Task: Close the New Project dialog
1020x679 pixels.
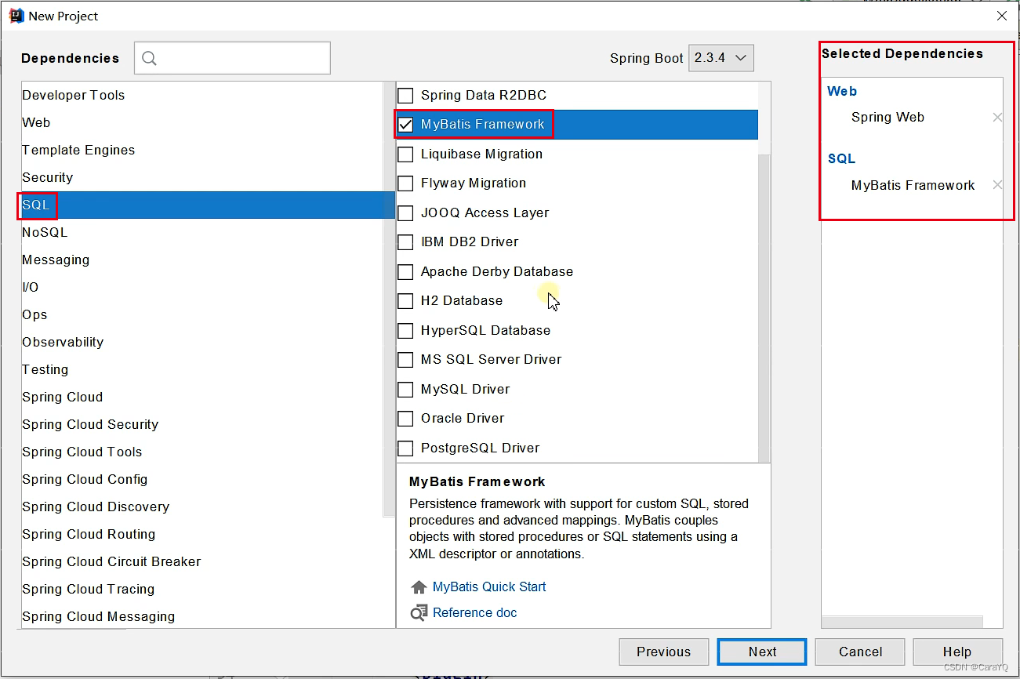Action: [1002, 16]
